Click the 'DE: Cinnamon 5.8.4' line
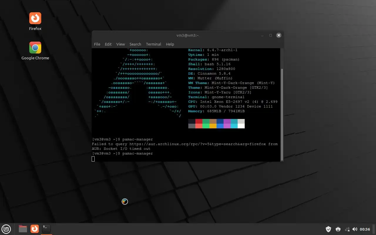This screenshot has height=235, width=376. 209,73
